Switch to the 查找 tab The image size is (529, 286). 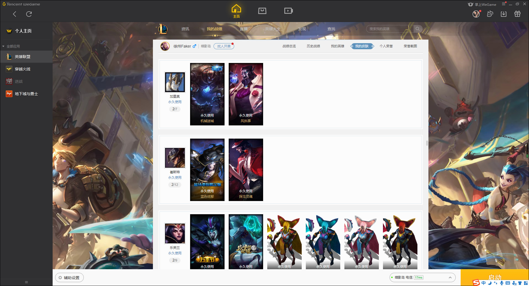point(331,29)
